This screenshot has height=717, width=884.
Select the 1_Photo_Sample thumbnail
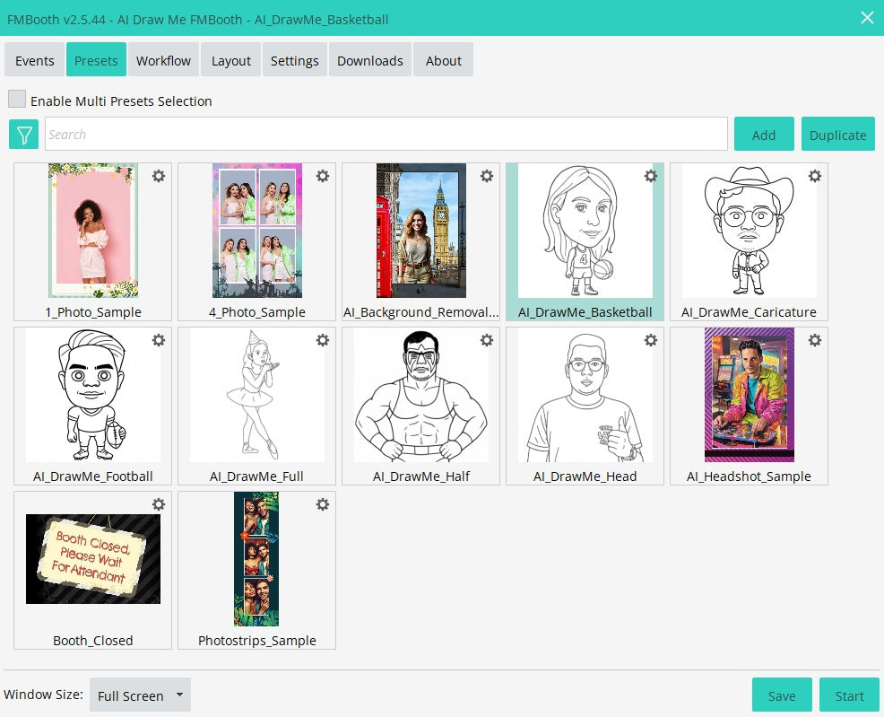coord(93,230)
